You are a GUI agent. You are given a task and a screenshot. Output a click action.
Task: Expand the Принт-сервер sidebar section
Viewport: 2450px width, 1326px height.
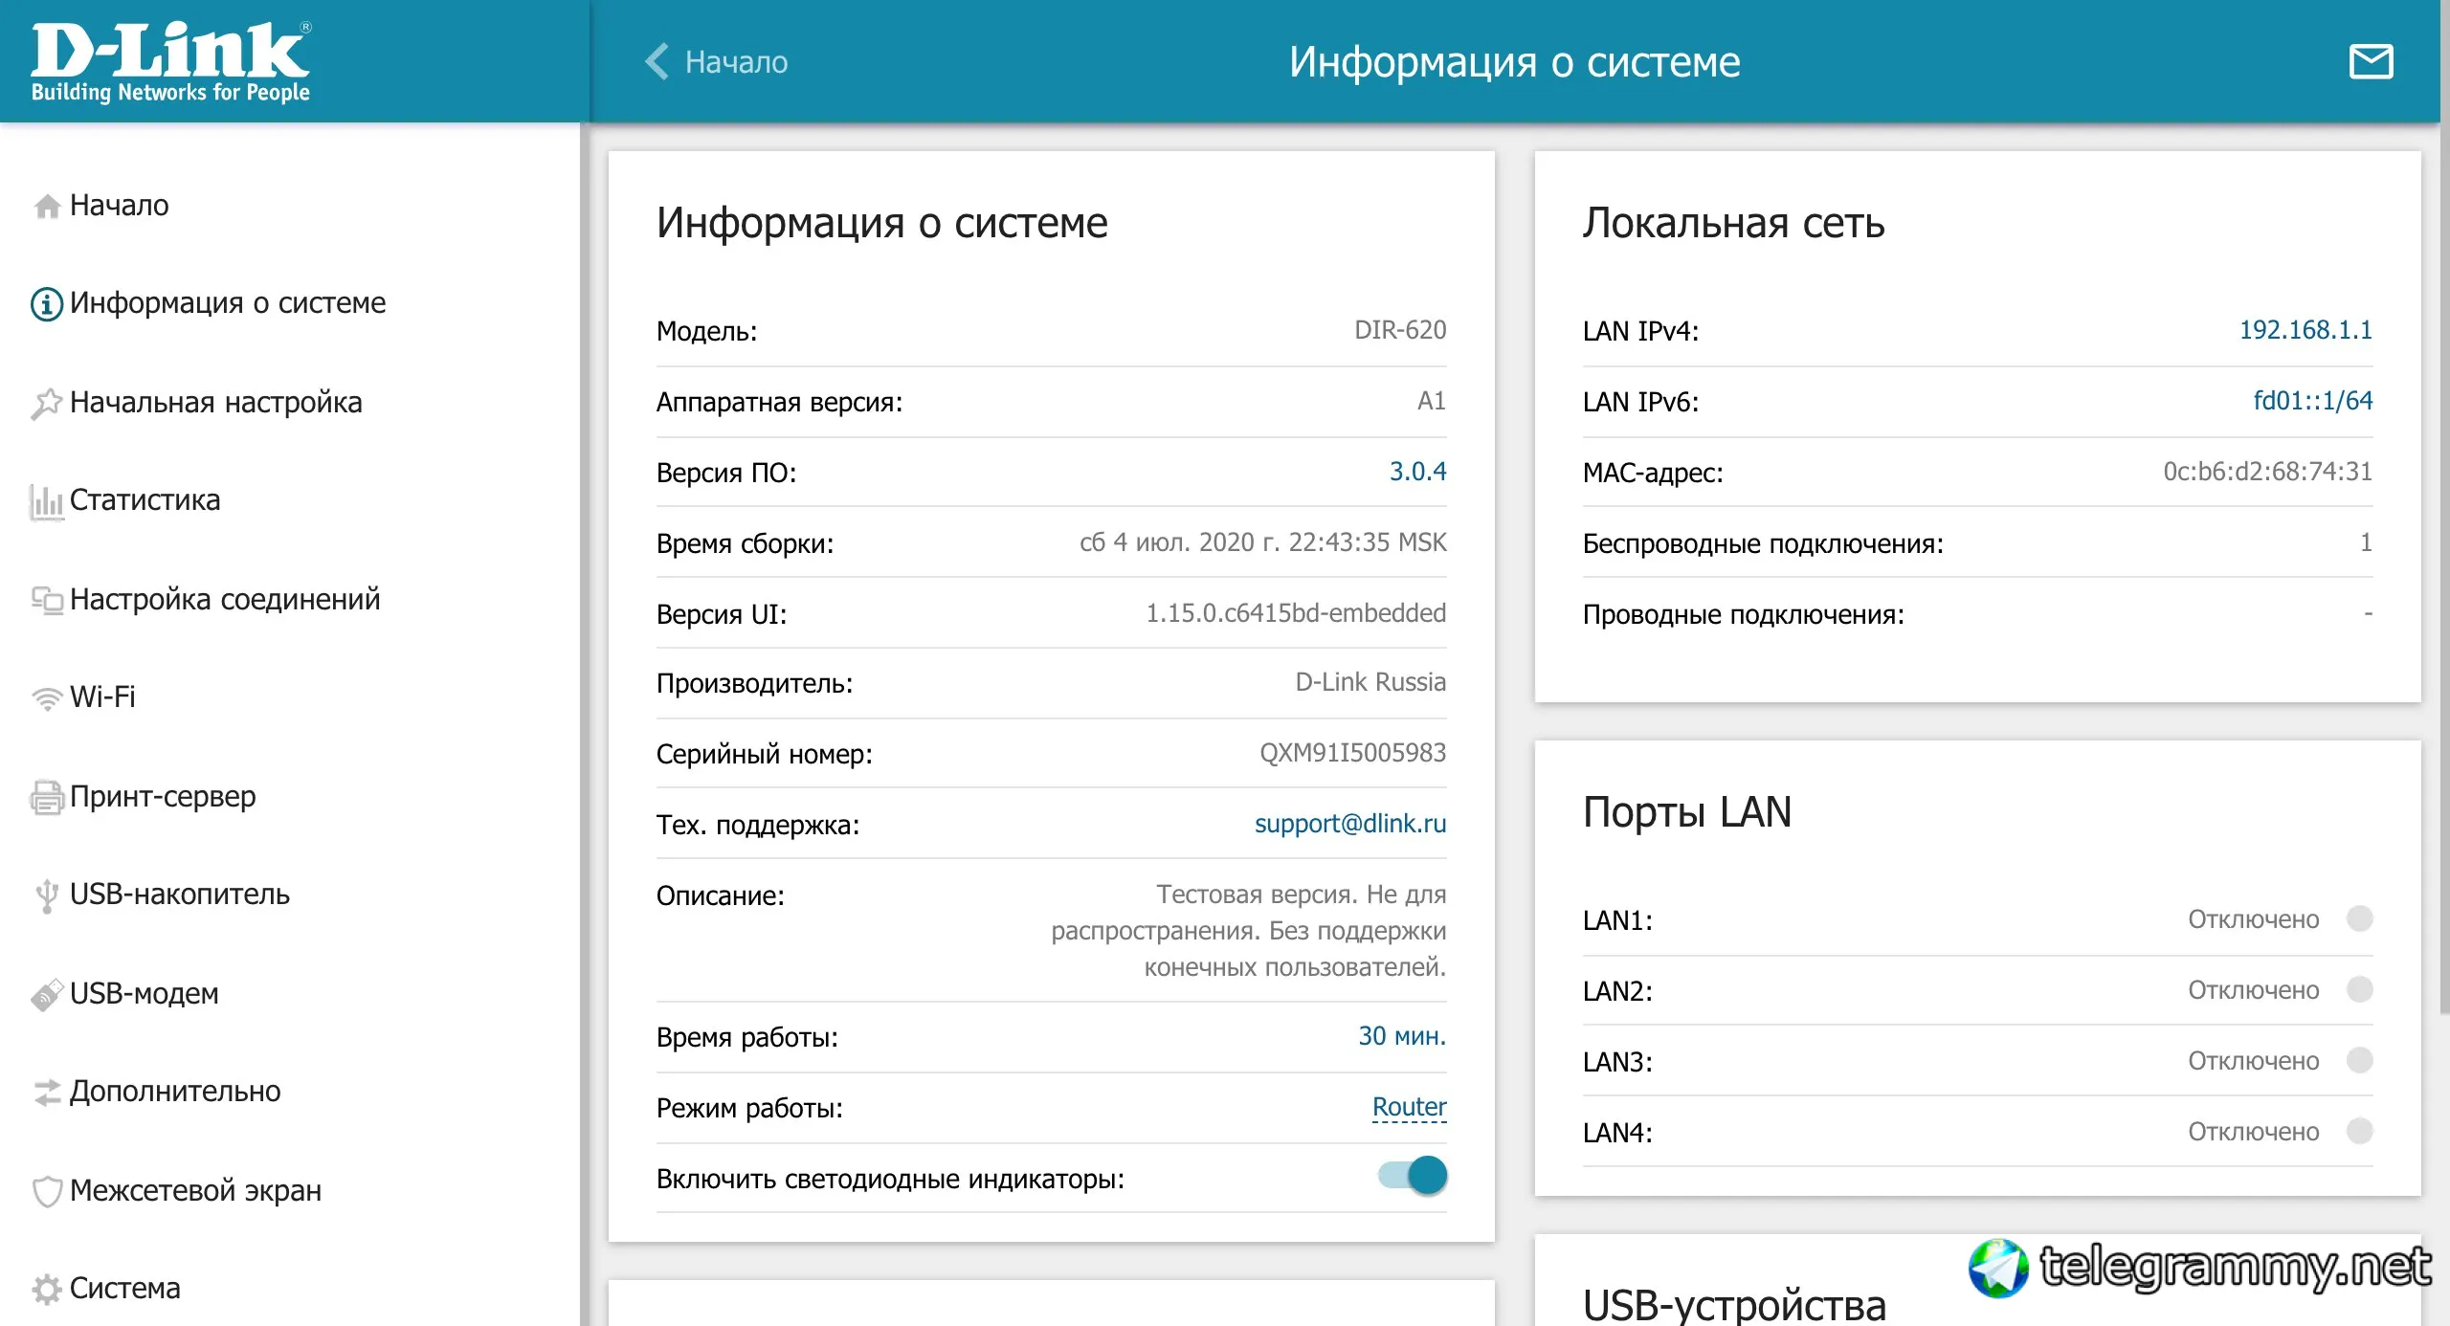coord(163,797)
